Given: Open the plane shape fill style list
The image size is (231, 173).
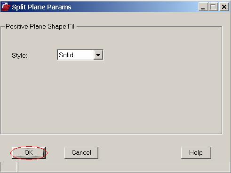Looking at the screenshot, I should [80, 55].
